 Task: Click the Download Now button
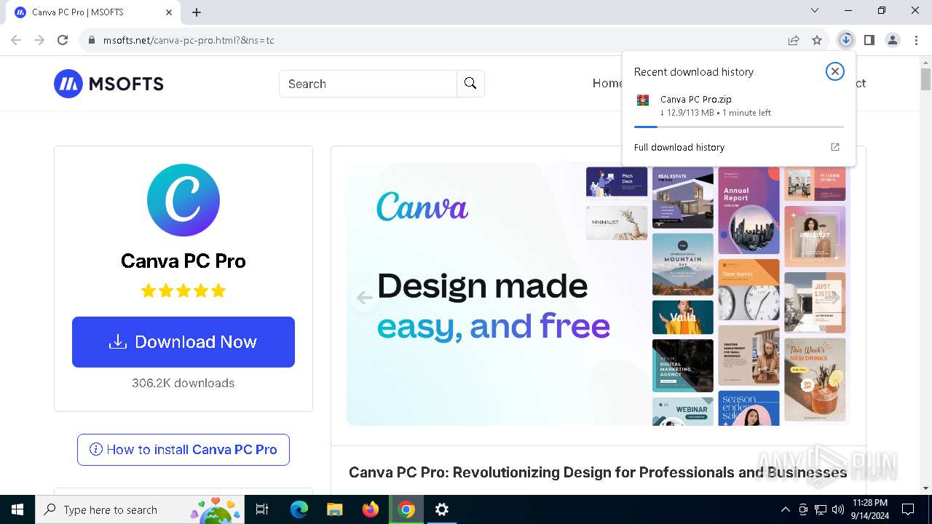183,342
